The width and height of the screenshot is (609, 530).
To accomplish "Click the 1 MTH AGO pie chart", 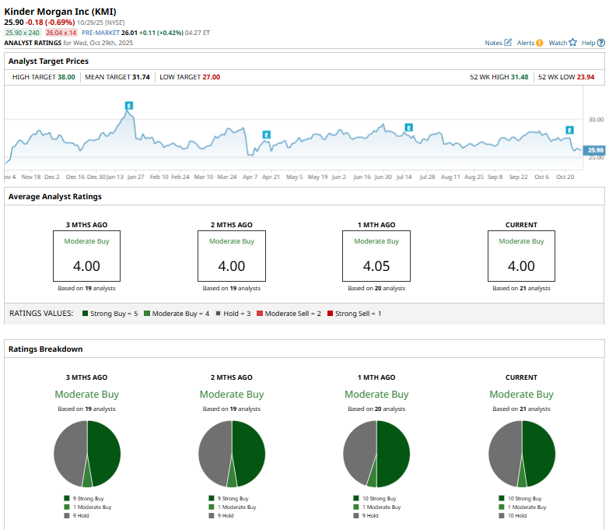I will pyautogui.click(x=376, y=454).
